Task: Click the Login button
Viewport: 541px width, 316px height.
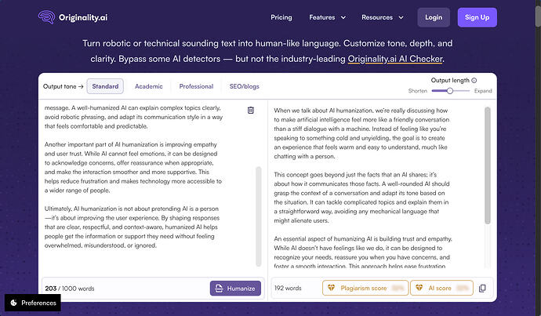Action: coord(434,17)
